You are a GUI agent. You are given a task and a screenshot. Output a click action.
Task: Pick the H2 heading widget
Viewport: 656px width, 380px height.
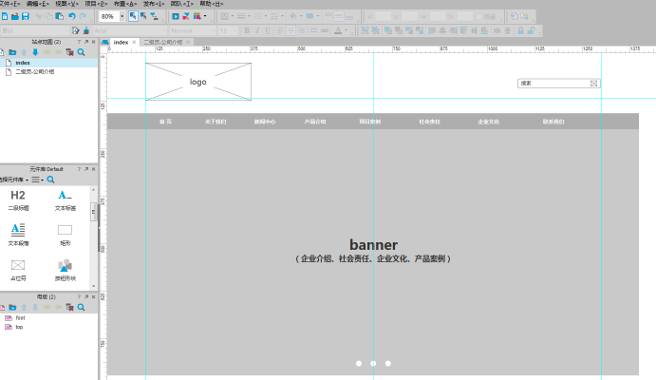point(18,200)
